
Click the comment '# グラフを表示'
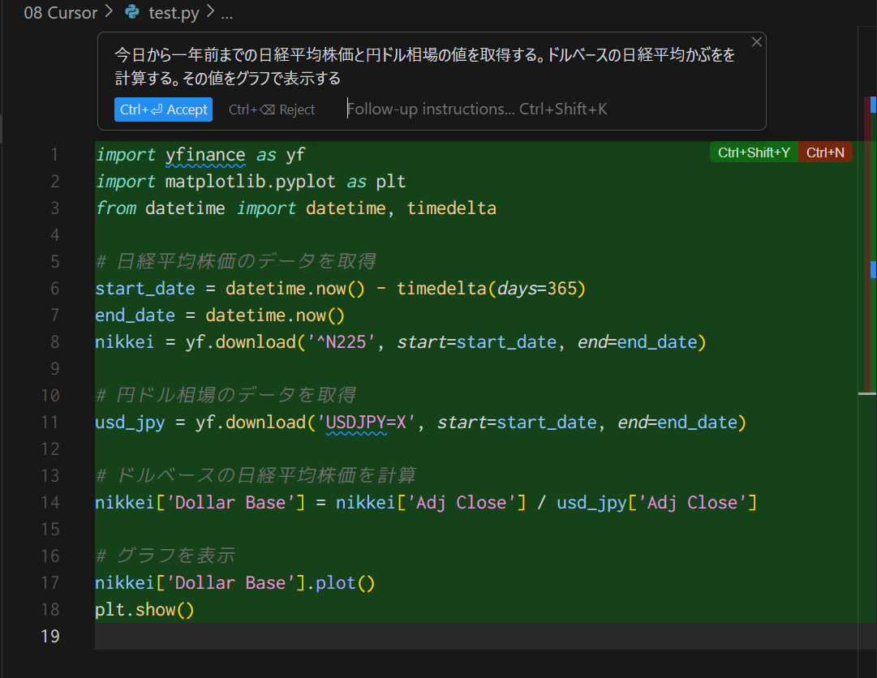(x=165, y=556)
